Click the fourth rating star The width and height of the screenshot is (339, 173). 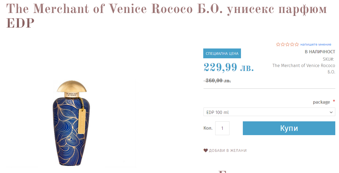coord(292,45)
